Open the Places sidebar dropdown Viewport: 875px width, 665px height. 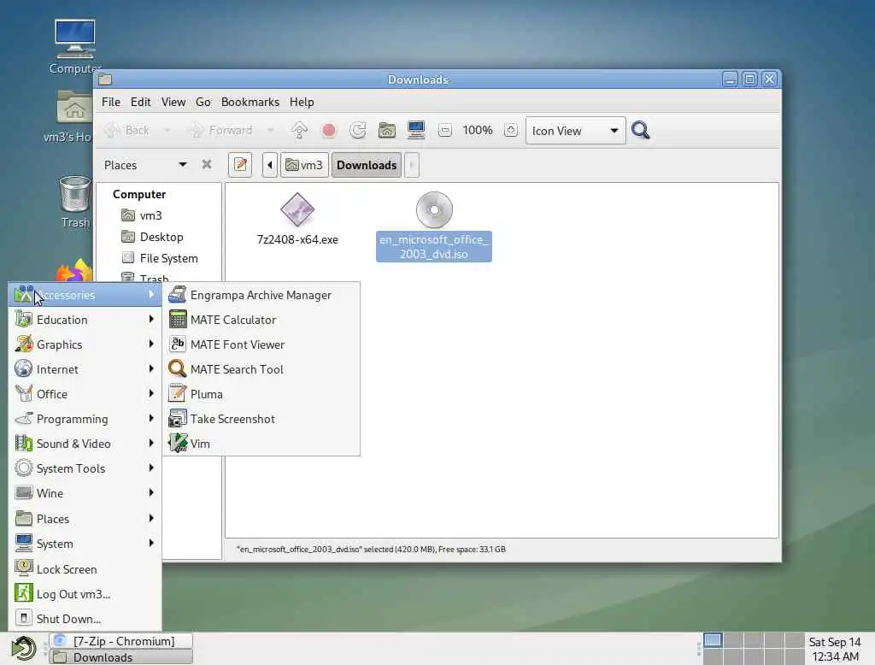point(145,165)
